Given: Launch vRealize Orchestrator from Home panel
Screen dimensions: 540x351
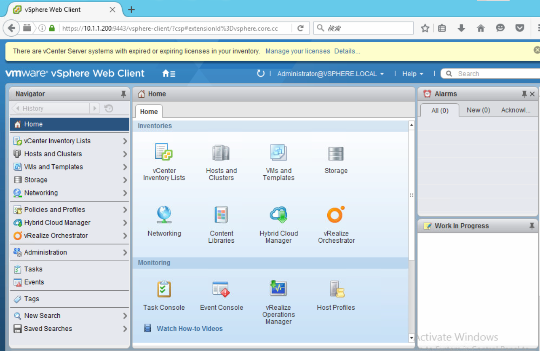Looking at the screenshot, I should coord(336,215).
